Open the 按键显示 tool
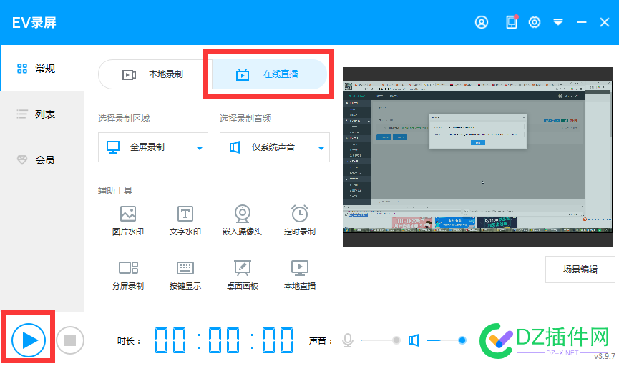Screen dimensions: 619x366 (185, 275)
